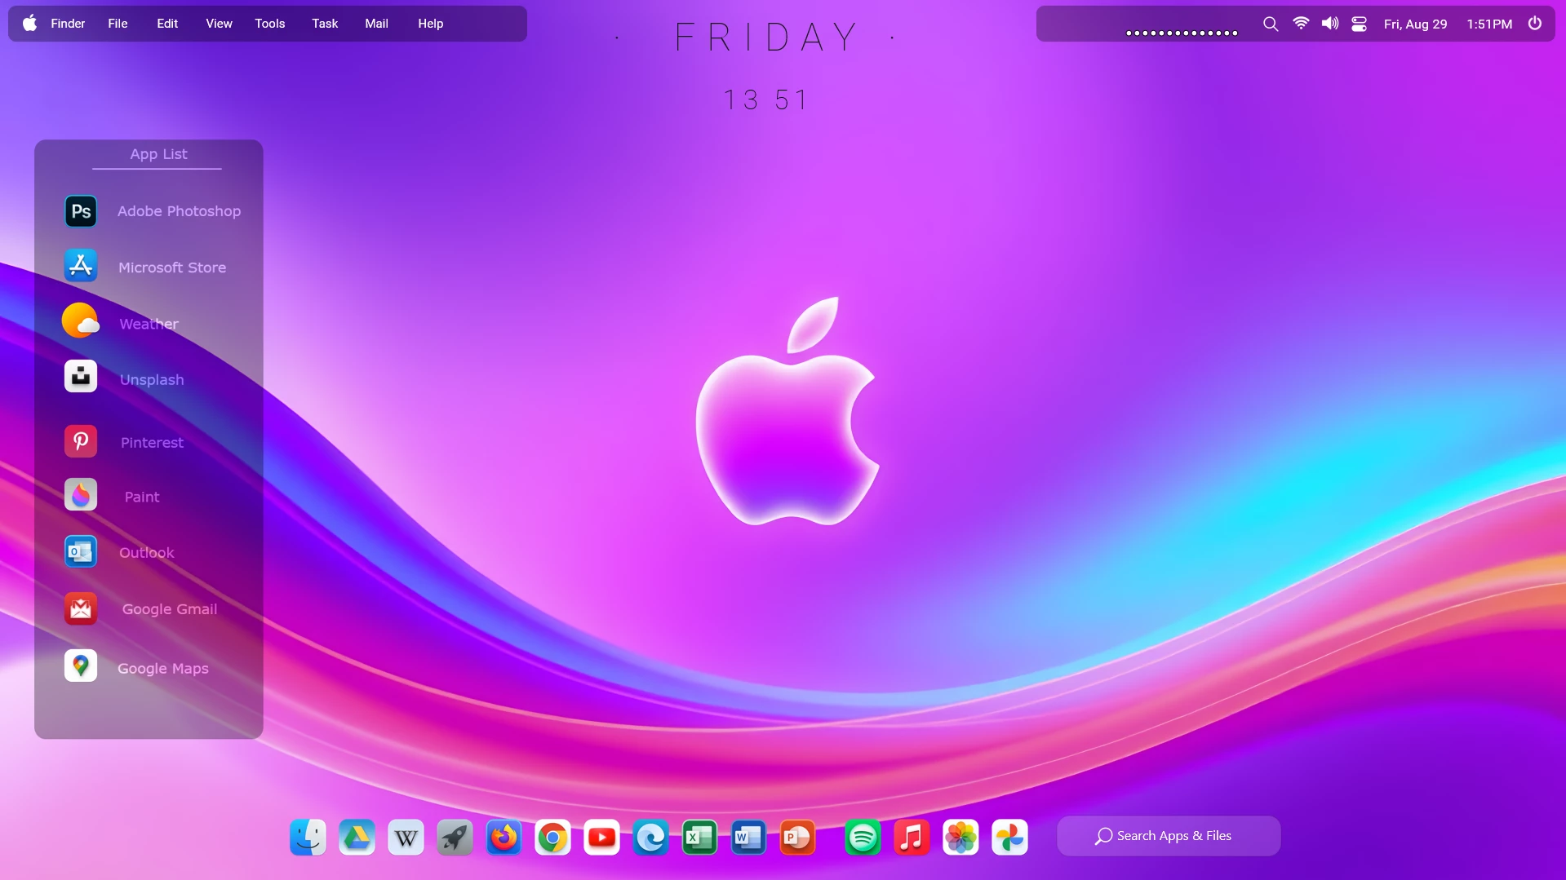
Task: Open the Edit menu
Action: coord(167,24)
